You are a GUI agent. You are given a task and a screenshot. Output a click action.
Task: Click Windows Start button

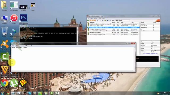point(2,93)
